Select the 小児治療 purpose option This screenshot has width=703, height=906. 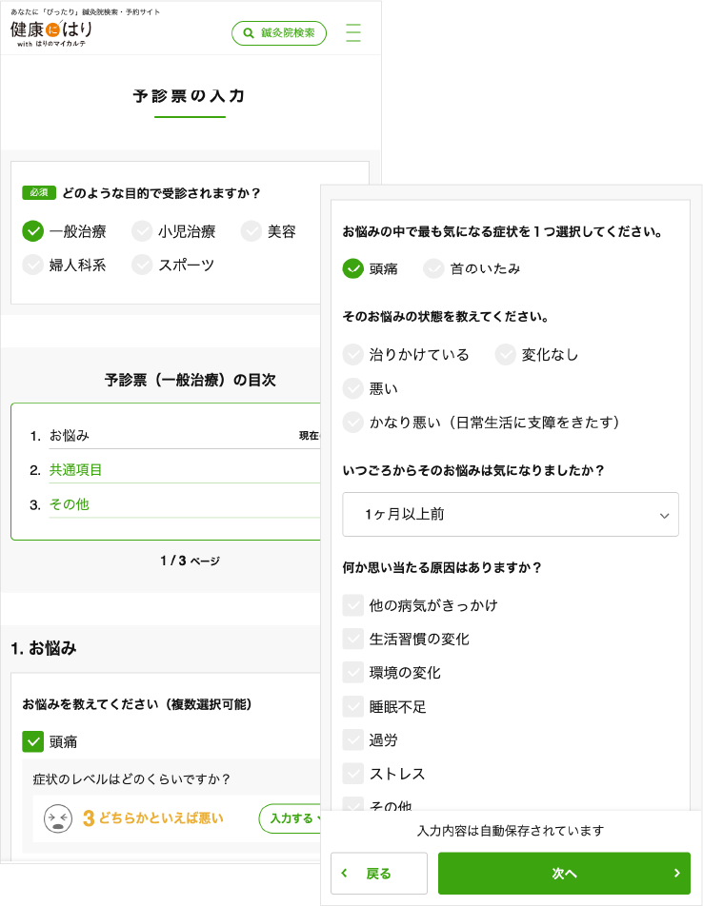point(143,231)
